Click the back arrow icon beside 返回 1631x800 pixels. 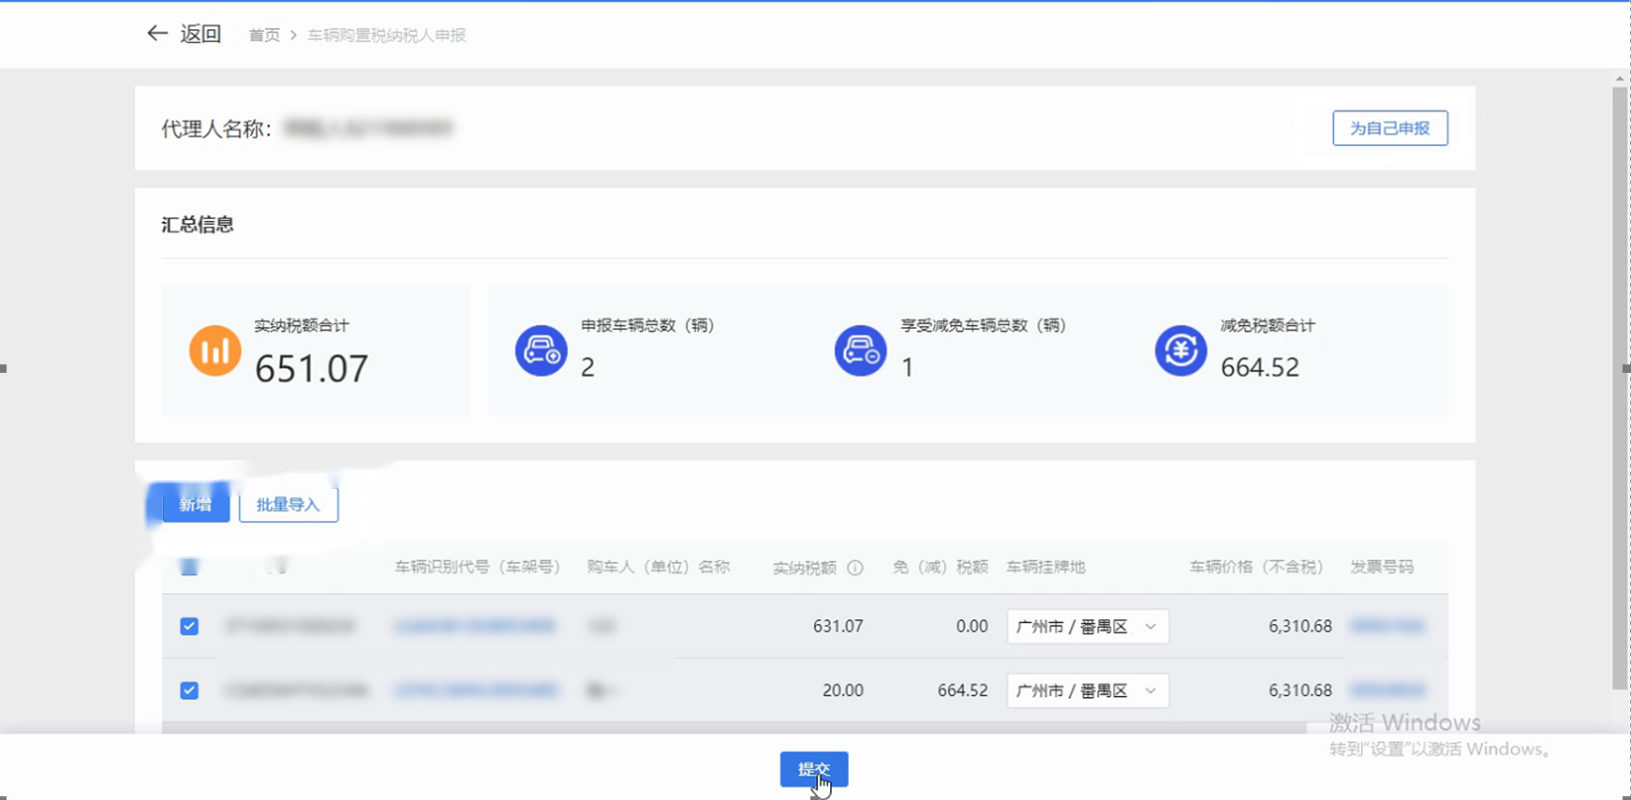click(x=156, y=34)
